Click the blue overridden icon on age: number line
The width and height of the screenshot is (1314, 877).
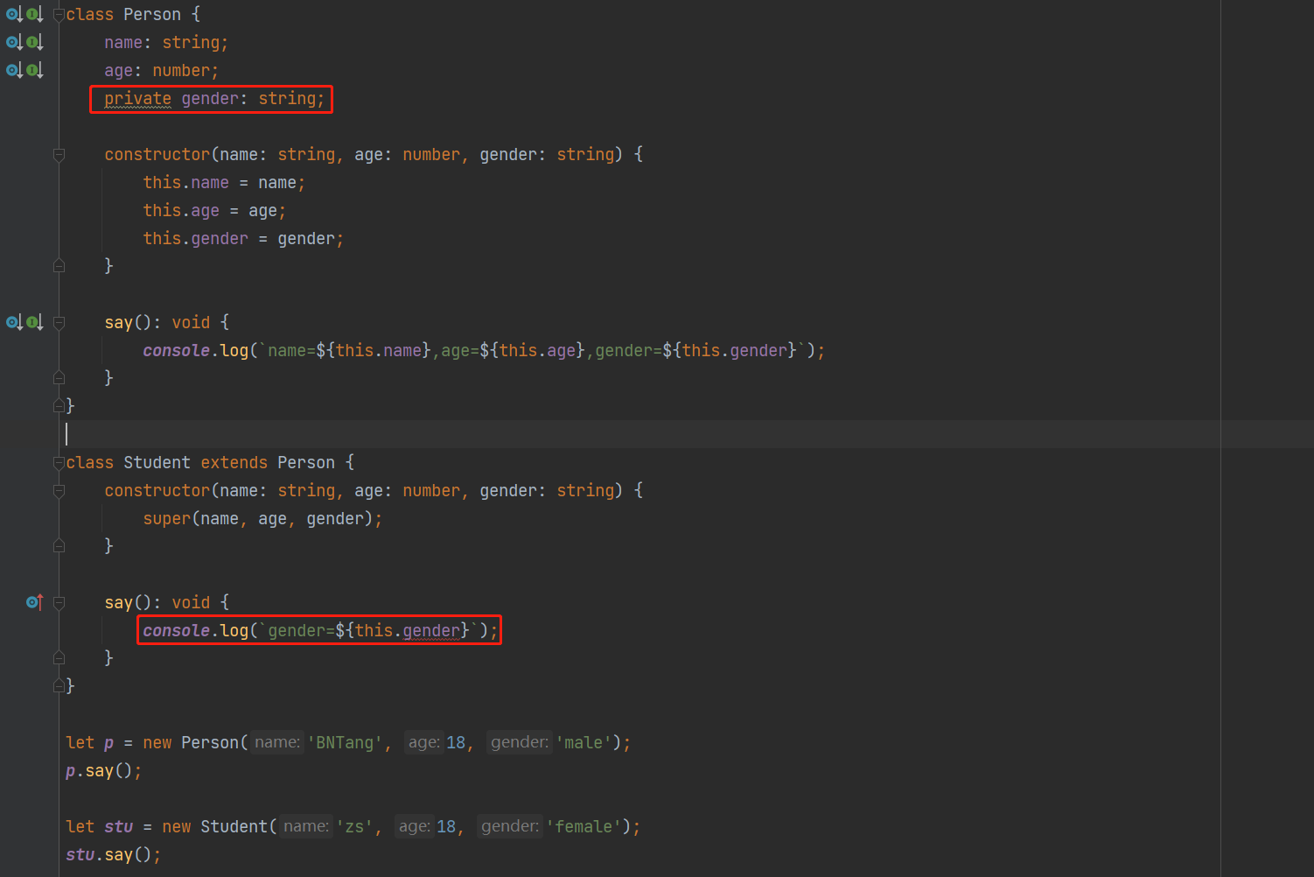14,70
